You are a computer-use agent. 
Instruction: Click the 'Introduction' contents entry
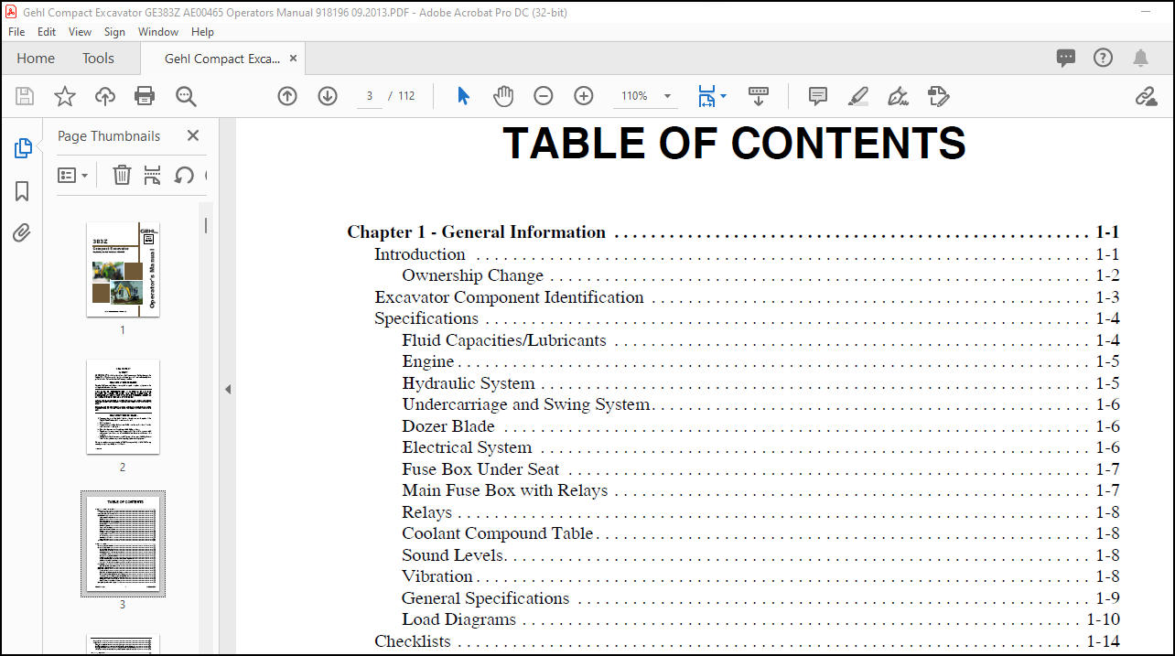[x=419, y=254]
